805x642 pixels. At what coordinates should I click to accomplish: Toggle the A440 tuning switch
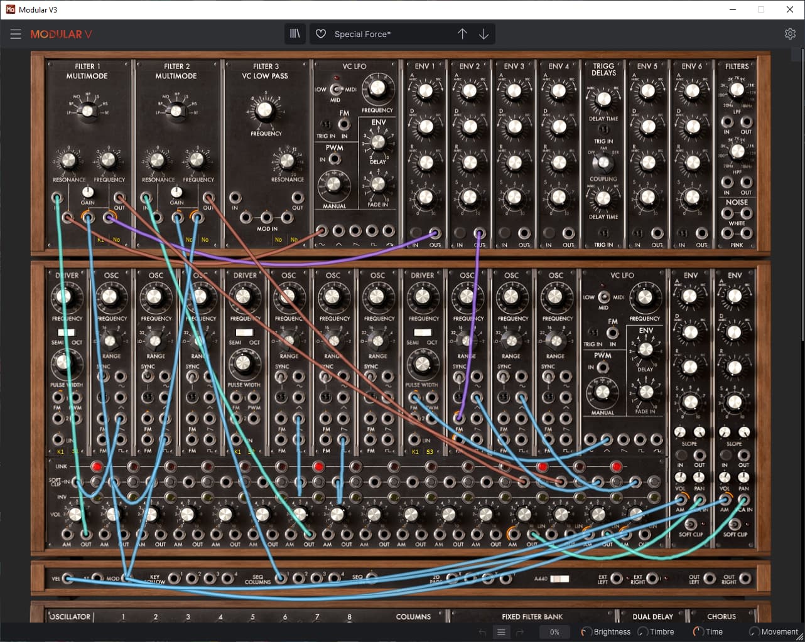coord(559,579)
